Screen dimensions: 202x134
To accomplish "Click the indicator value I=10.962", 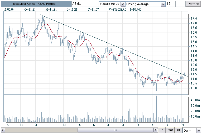I will [136, 10].
